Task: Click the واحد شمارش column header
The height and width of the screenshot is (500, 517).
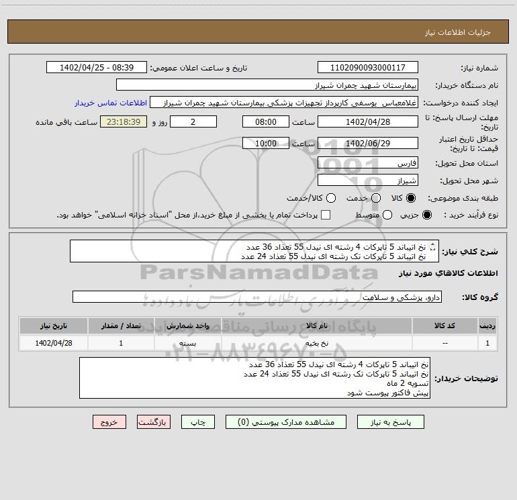Action: [x=187, y=326]
